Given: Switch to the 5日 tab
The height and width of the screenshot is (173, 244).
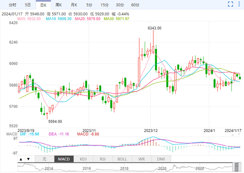Looking at the screenshot, I should click(28, 5).
